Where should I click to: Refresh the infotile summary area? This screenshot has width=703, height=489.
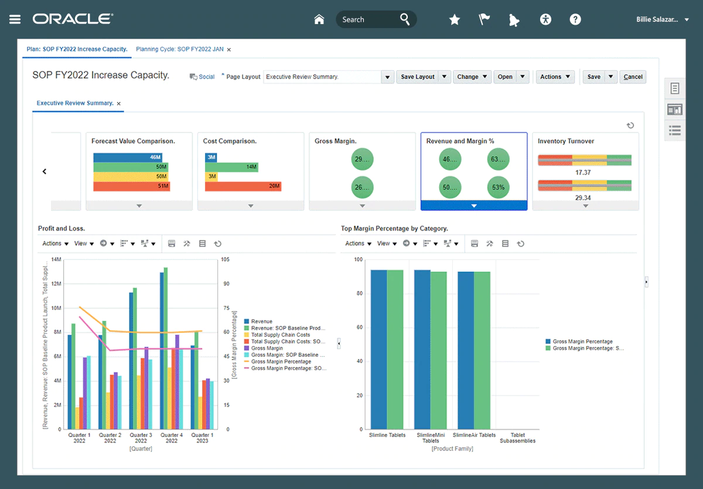[x=630, y=125]
